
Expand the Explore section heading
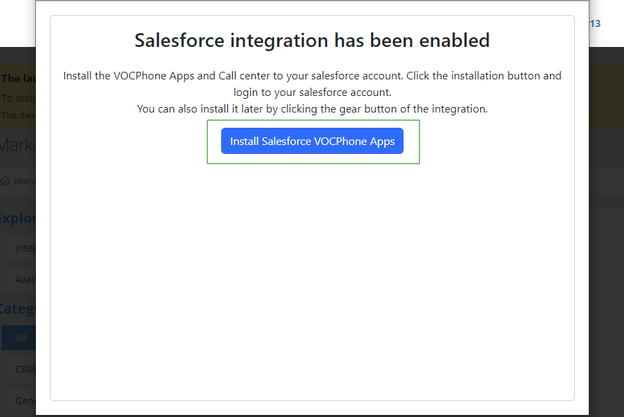17,217
